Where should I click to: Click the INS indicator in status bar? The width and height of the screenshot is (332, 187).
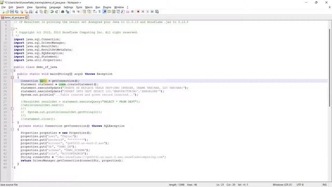[324, 185]
